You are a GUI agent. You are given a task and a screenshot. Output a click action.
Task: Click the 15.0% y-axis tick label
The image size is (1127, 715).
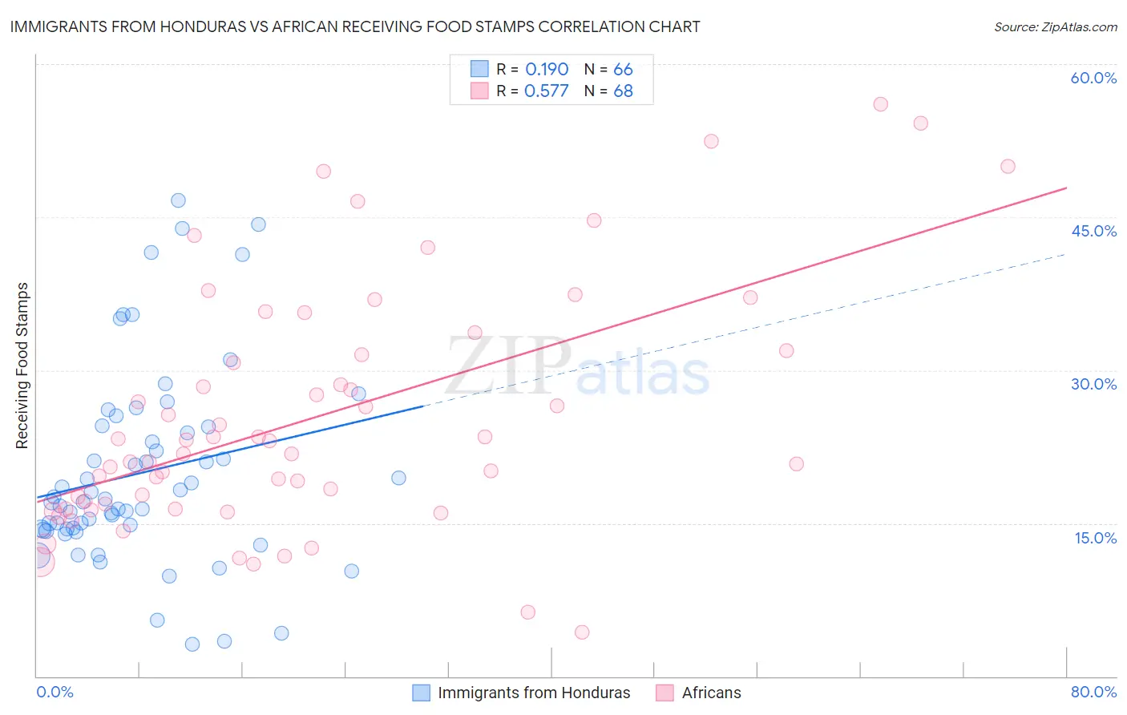point(1095,538)
